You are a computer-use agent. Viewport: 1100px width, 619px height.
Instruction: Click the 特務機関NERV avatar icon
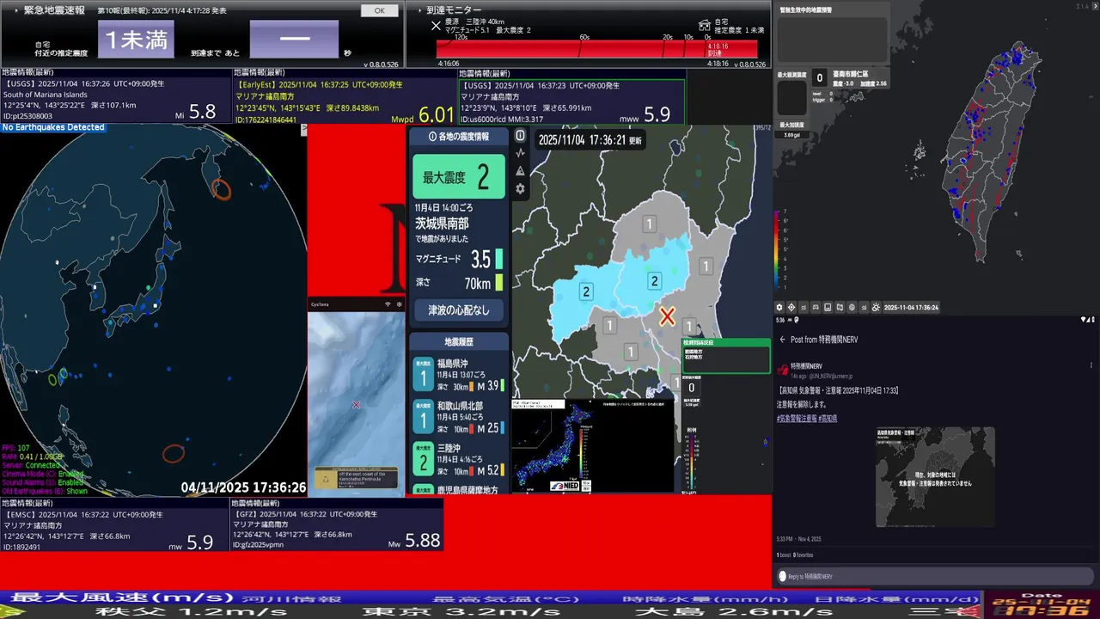pyautogui.click(x=783, y=369)
